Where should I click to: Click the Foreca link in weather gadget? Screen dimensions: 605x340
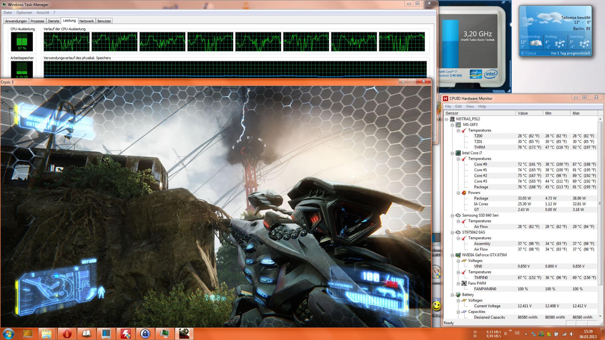pos(528,53)
